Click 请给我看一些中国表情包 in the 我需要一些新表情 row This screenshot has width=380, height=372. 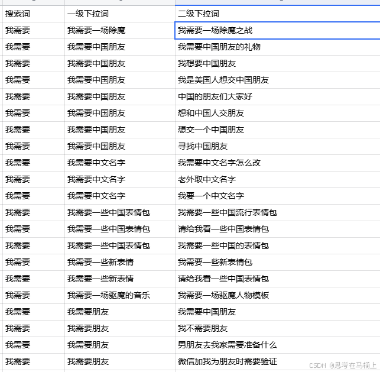(x=278, y=279)
